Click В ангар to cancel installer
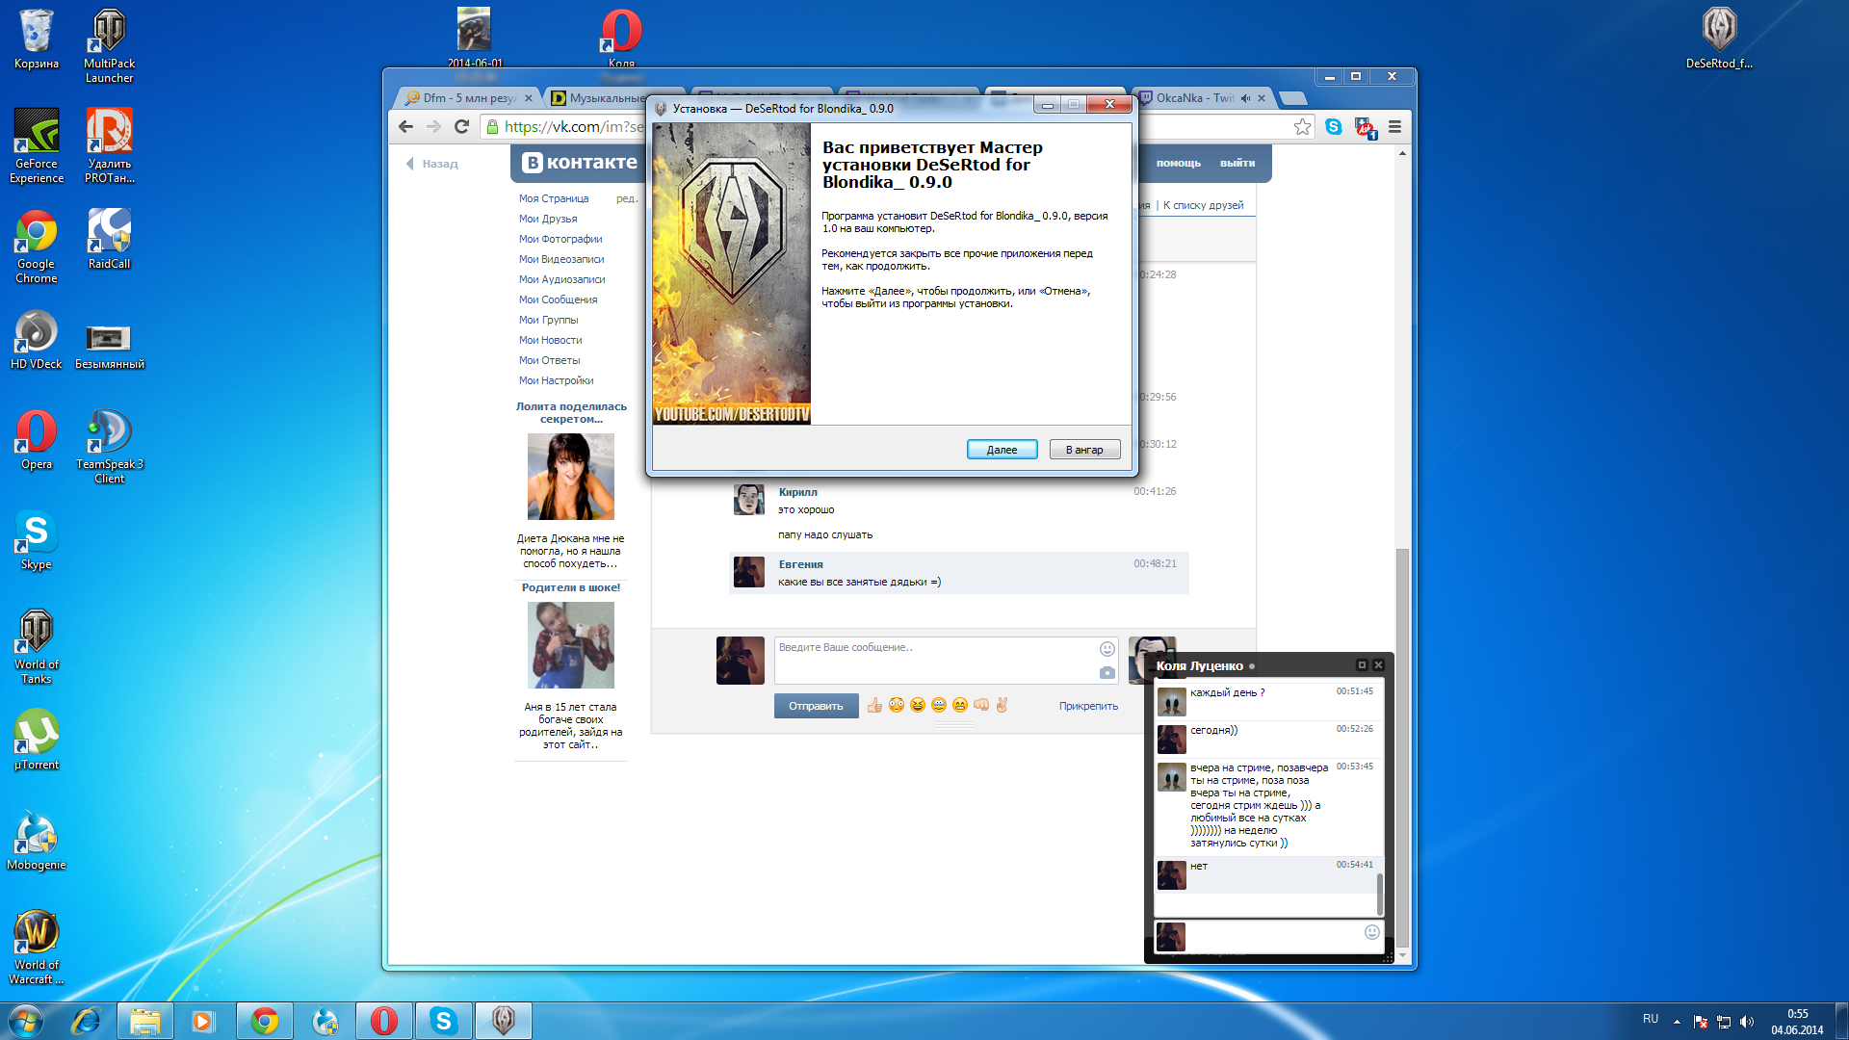This screenshot has width=1849, height=1040. click(x=1084, y=450)
